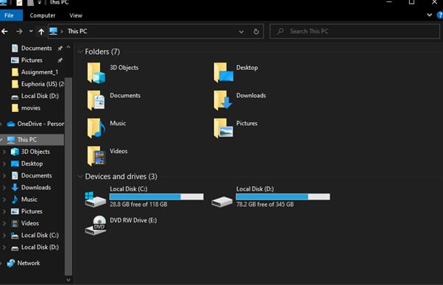Switch to the View ribbon tab
The width and height of the screenshot is (443, 285).
(76, 15)
